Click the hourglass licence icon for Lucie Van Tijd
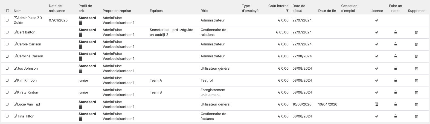 (377, 104)
